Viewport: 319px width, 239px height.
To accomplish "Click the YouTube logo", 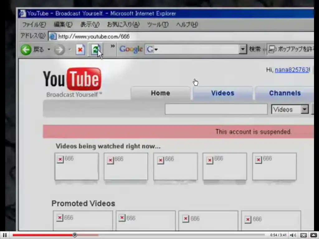I will coord(72,79).
